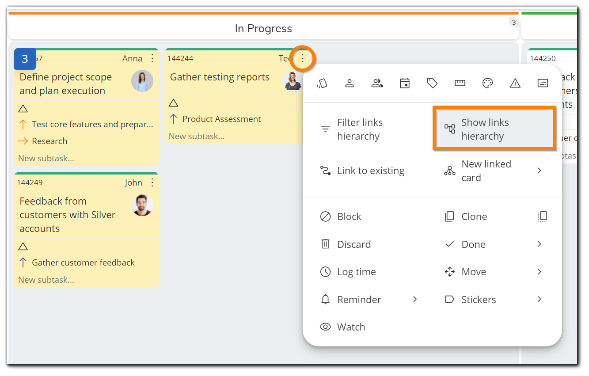The width and height of the screenshot is (589, 376).
Task: Click the single-person owner icon
Action: click(x=350, y=83)
